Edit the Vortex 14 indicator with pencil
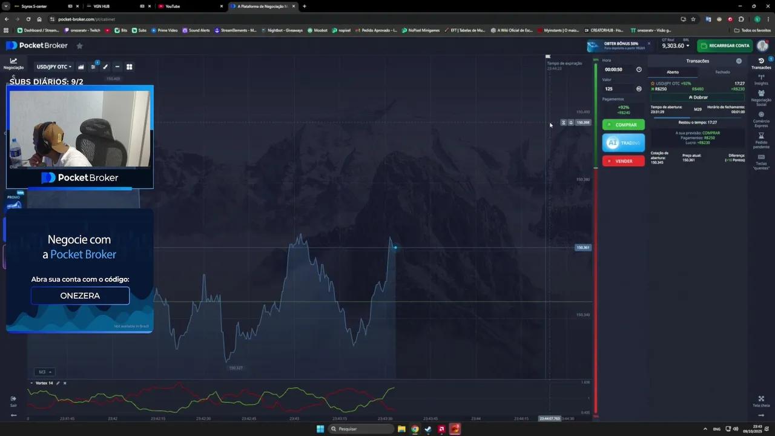Viewport: 775px width, 436px height. (58, 383)
